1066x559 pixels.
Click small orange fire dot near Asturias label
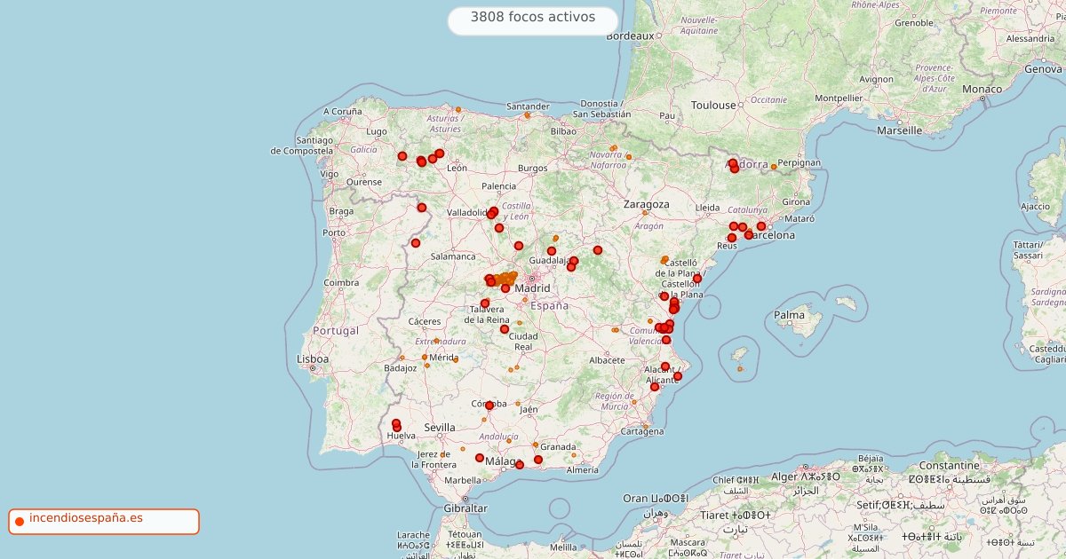[x=458, y=110]
